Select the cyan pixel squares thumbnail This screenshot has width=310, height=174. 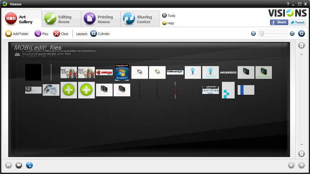point(228,90)
